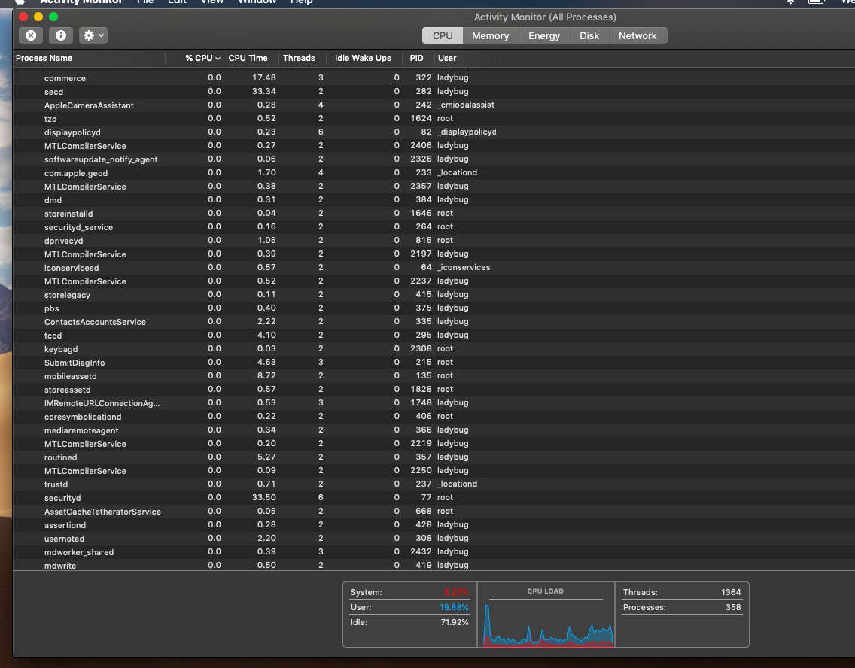This screenshot has width=855, height=668.
Task: Open the gear action dropdown menu
Action: [93, 35]
